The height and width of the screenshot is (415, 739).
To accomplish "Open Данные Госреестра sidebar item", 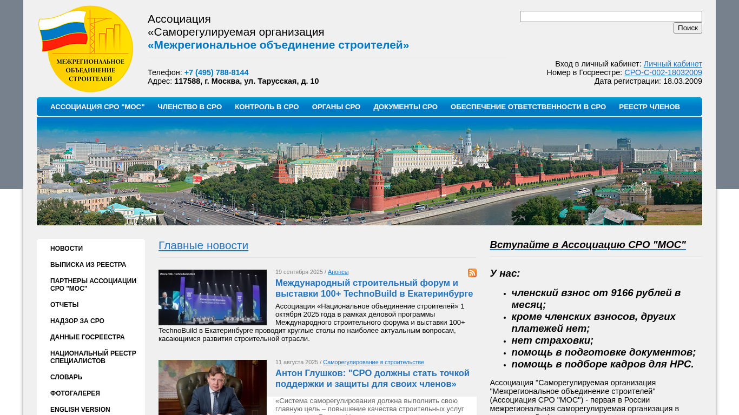I will tap(88, 337).
